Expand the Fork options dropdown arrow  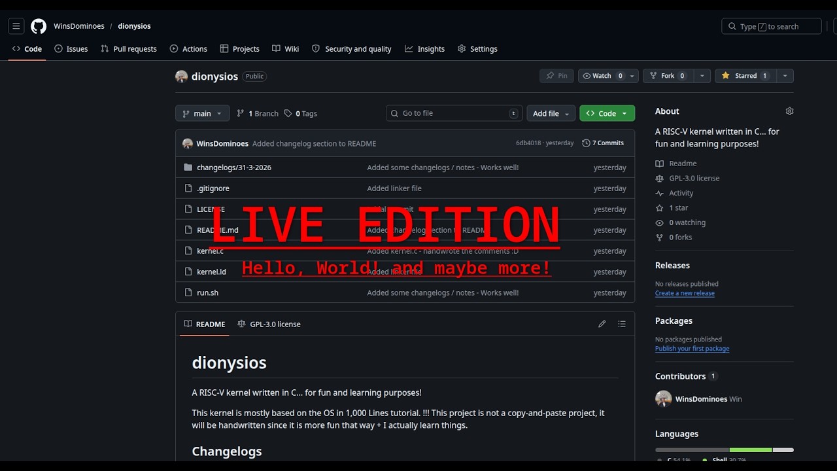point(702,76)
